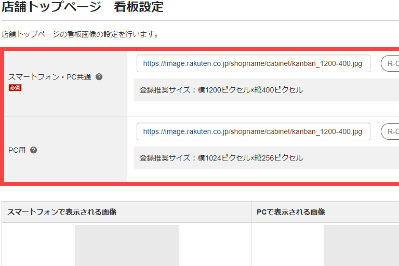Click URL field in スマートフォン・PC共通 row
Viewport: 399px width, 266px height.
click(254, 63)
